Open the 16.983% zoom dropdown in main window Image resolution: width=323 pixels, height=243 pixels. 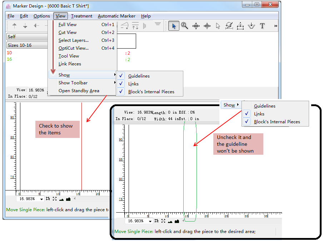(x=42, y=199)
